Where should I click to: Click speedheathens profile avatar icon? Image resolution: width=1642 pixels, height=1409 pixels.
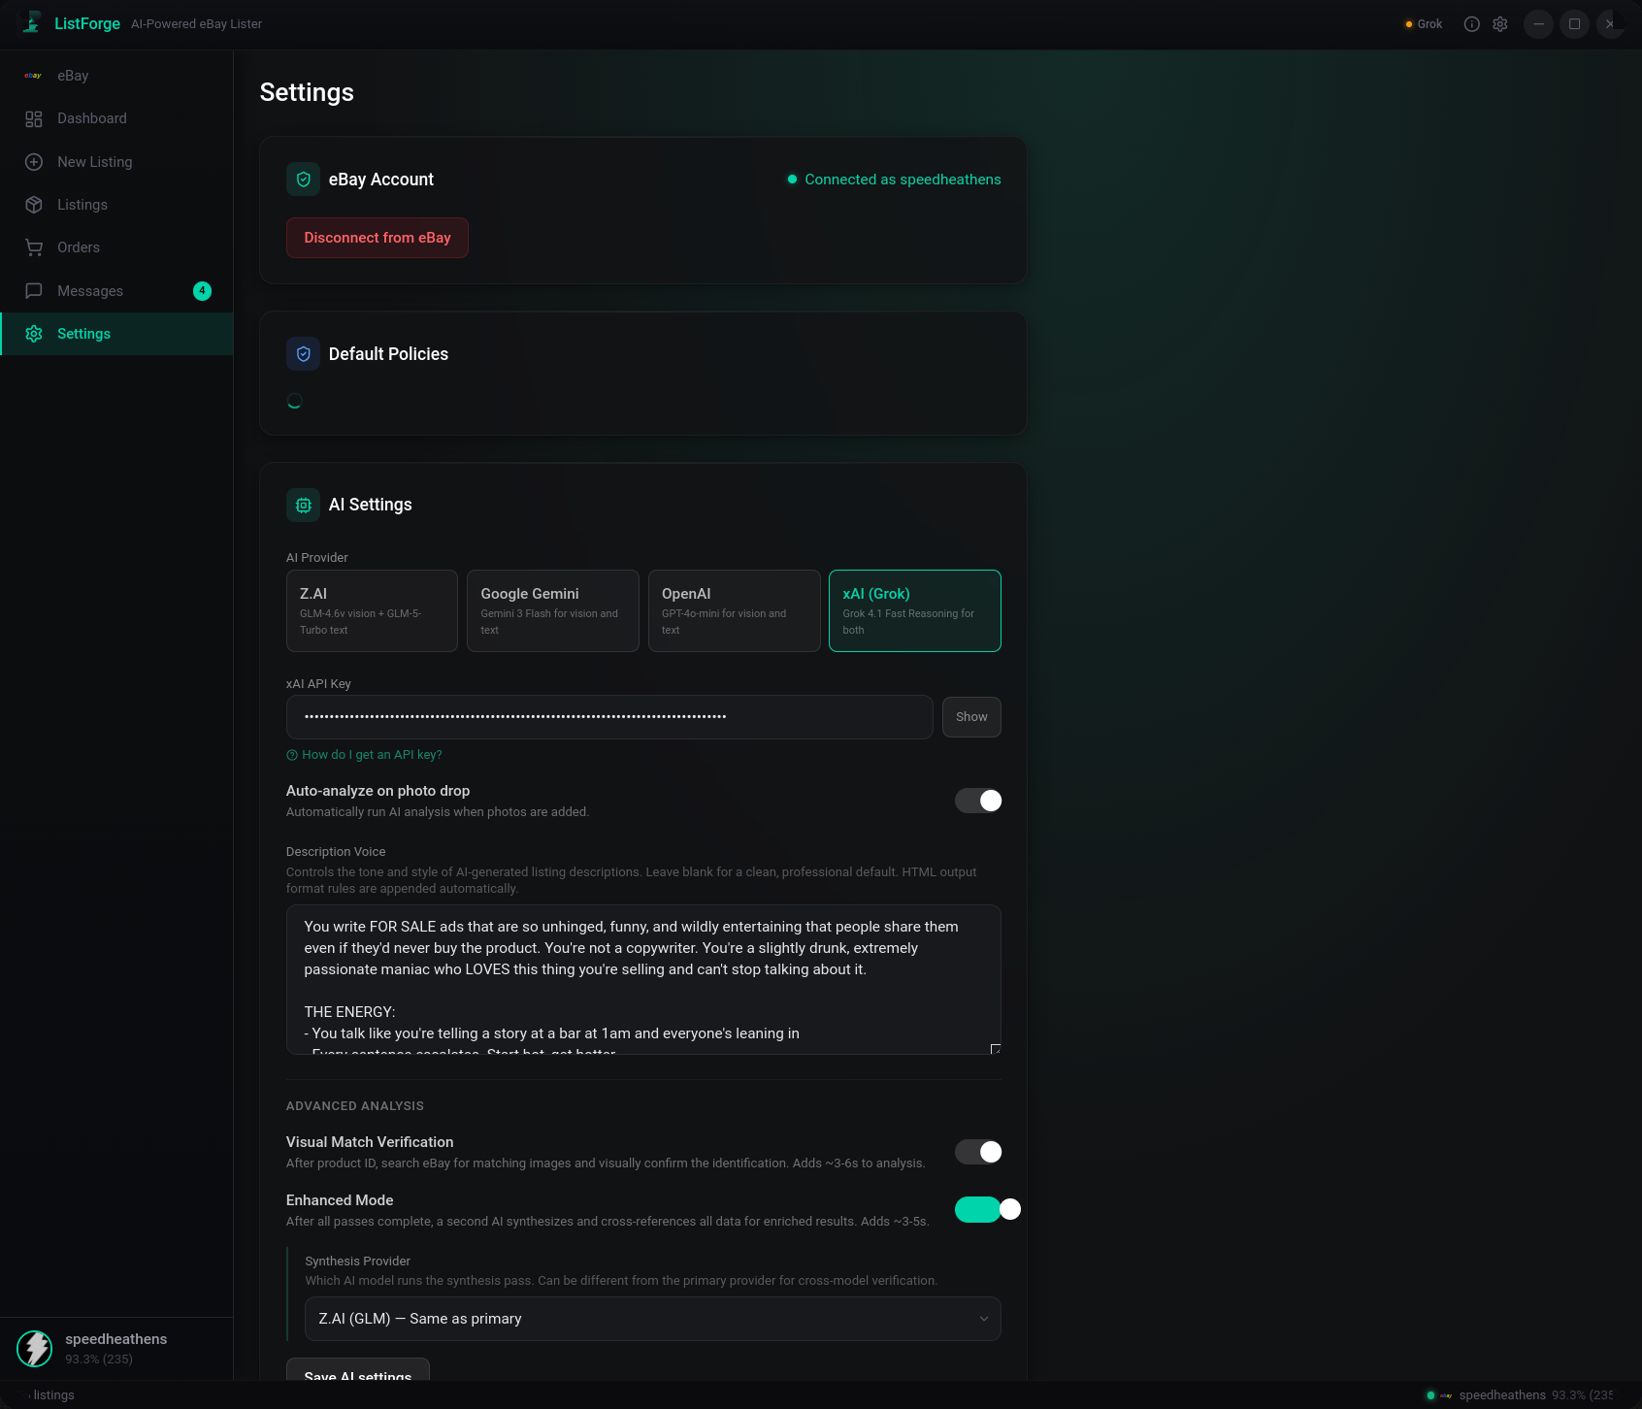pyautogui.click(x=35, y=1349)
